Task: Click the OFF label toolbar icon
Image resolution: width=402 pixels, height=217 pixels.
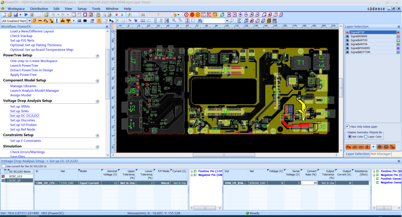Action: [x=92, y=21]
